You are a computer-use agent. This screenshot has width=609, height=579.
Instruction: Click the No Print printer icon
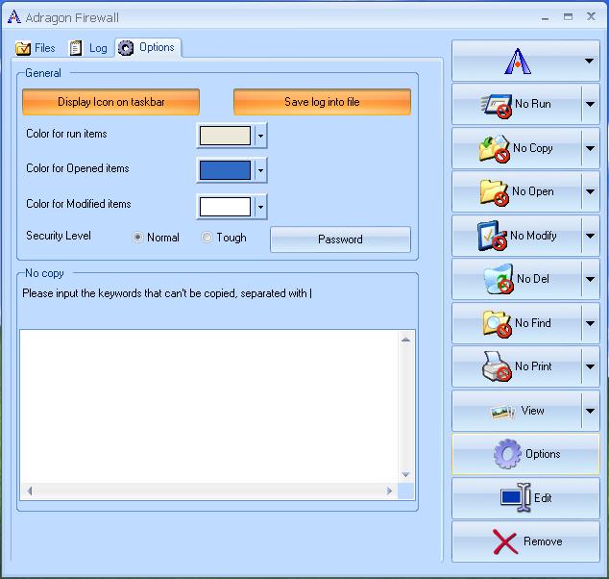(x=497, y=366)
